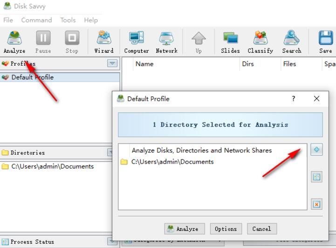The width and height of the screenshot is (336, 248).
Task: Click the red delete directory icon in dialog
Action: point(317,204)
